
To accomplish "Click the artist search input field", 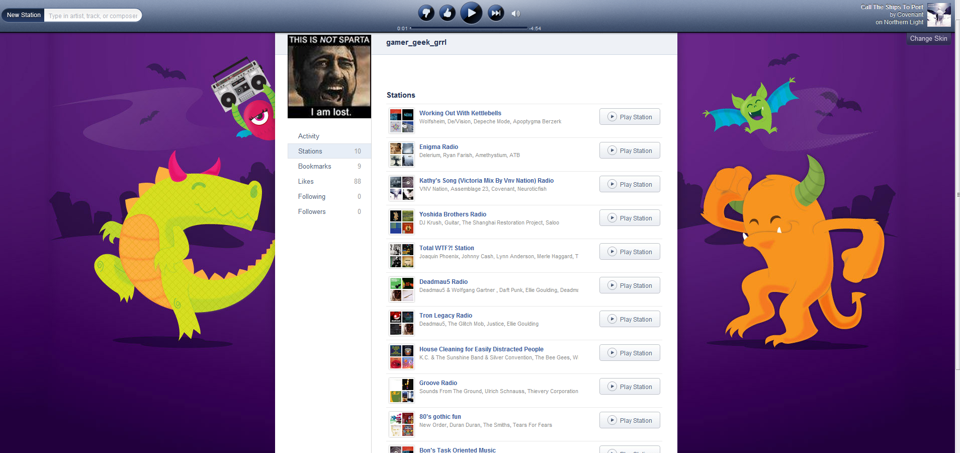I will pyautogui.click(x=93, y=16).
